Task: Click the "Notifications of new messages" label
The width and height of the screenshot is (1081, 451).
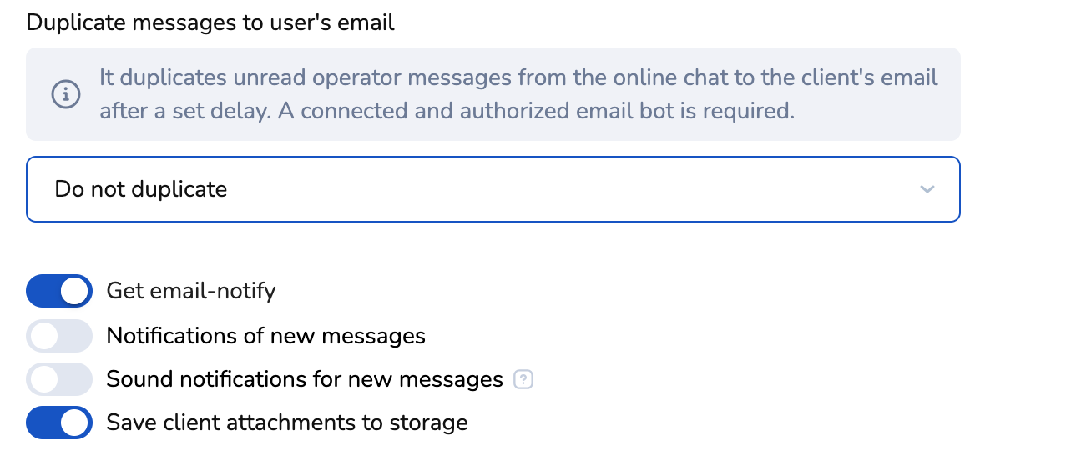Action: (x=265, y=336)
